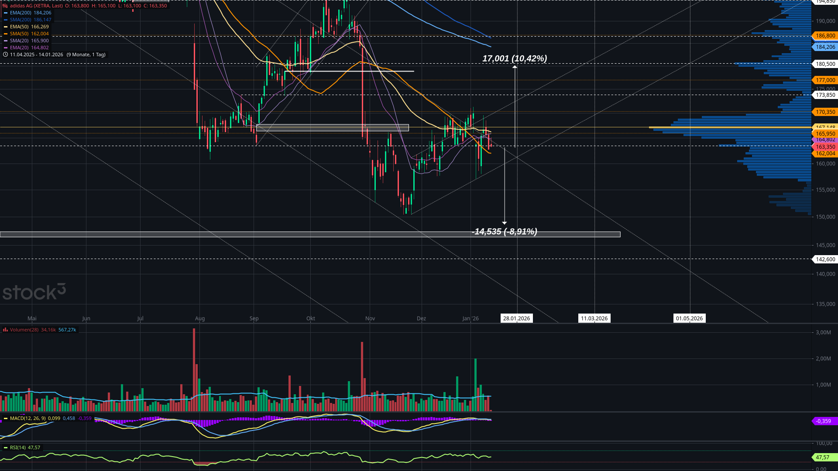Screen dimensions: 838x471
Task: Click the EMA(200) light blue color marker
Action: 6,13
